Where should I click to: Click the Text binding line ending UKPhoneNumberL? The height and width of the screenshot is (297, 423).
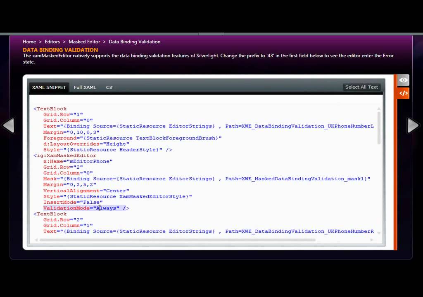[x=208, y=126]
